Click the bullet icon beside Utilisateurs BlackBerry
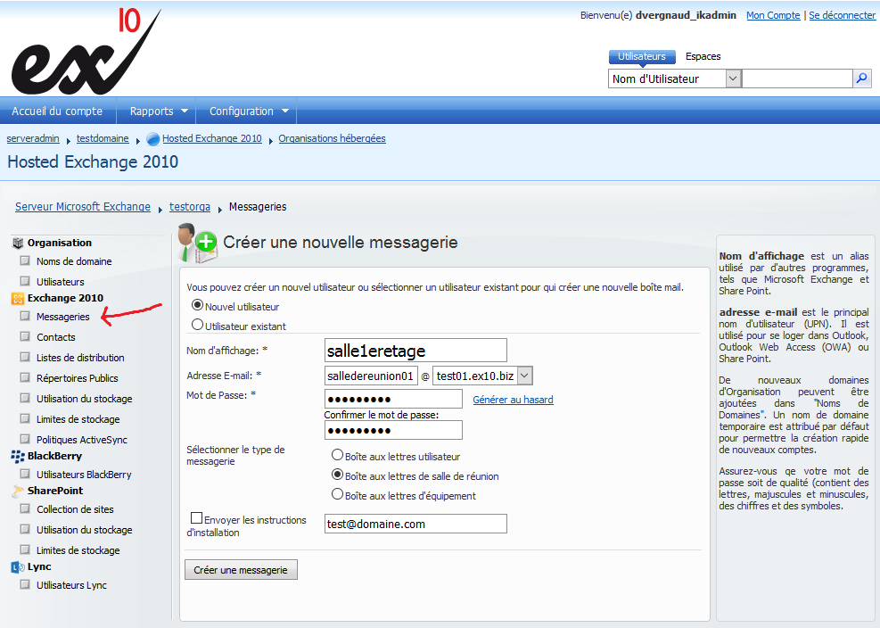This screenshot has width=880, height=628. [25, 474]
